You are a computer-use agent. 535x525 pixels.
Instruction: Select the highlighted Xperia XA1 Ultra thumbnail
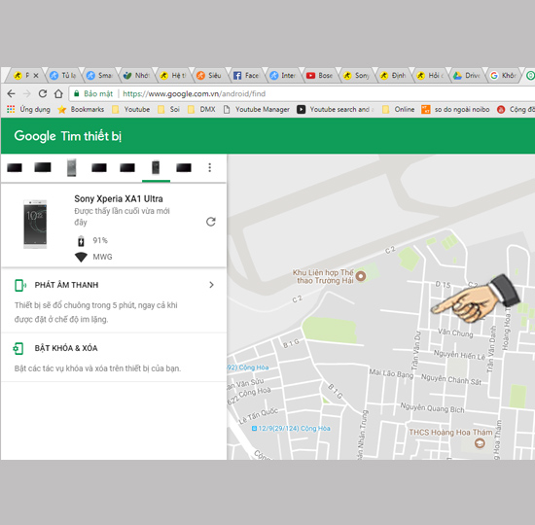(156, 167)
